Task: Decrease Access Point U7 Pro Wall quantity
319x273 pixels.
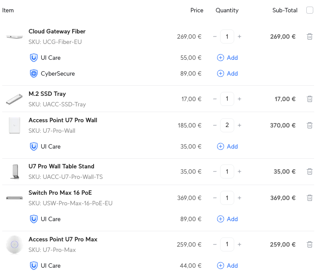Action: click(x=215, y=126)
